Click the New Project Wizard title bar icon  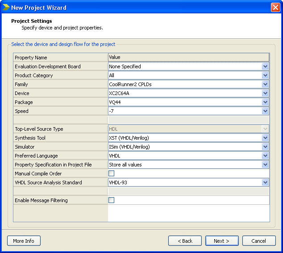click(x=6, y=8)
